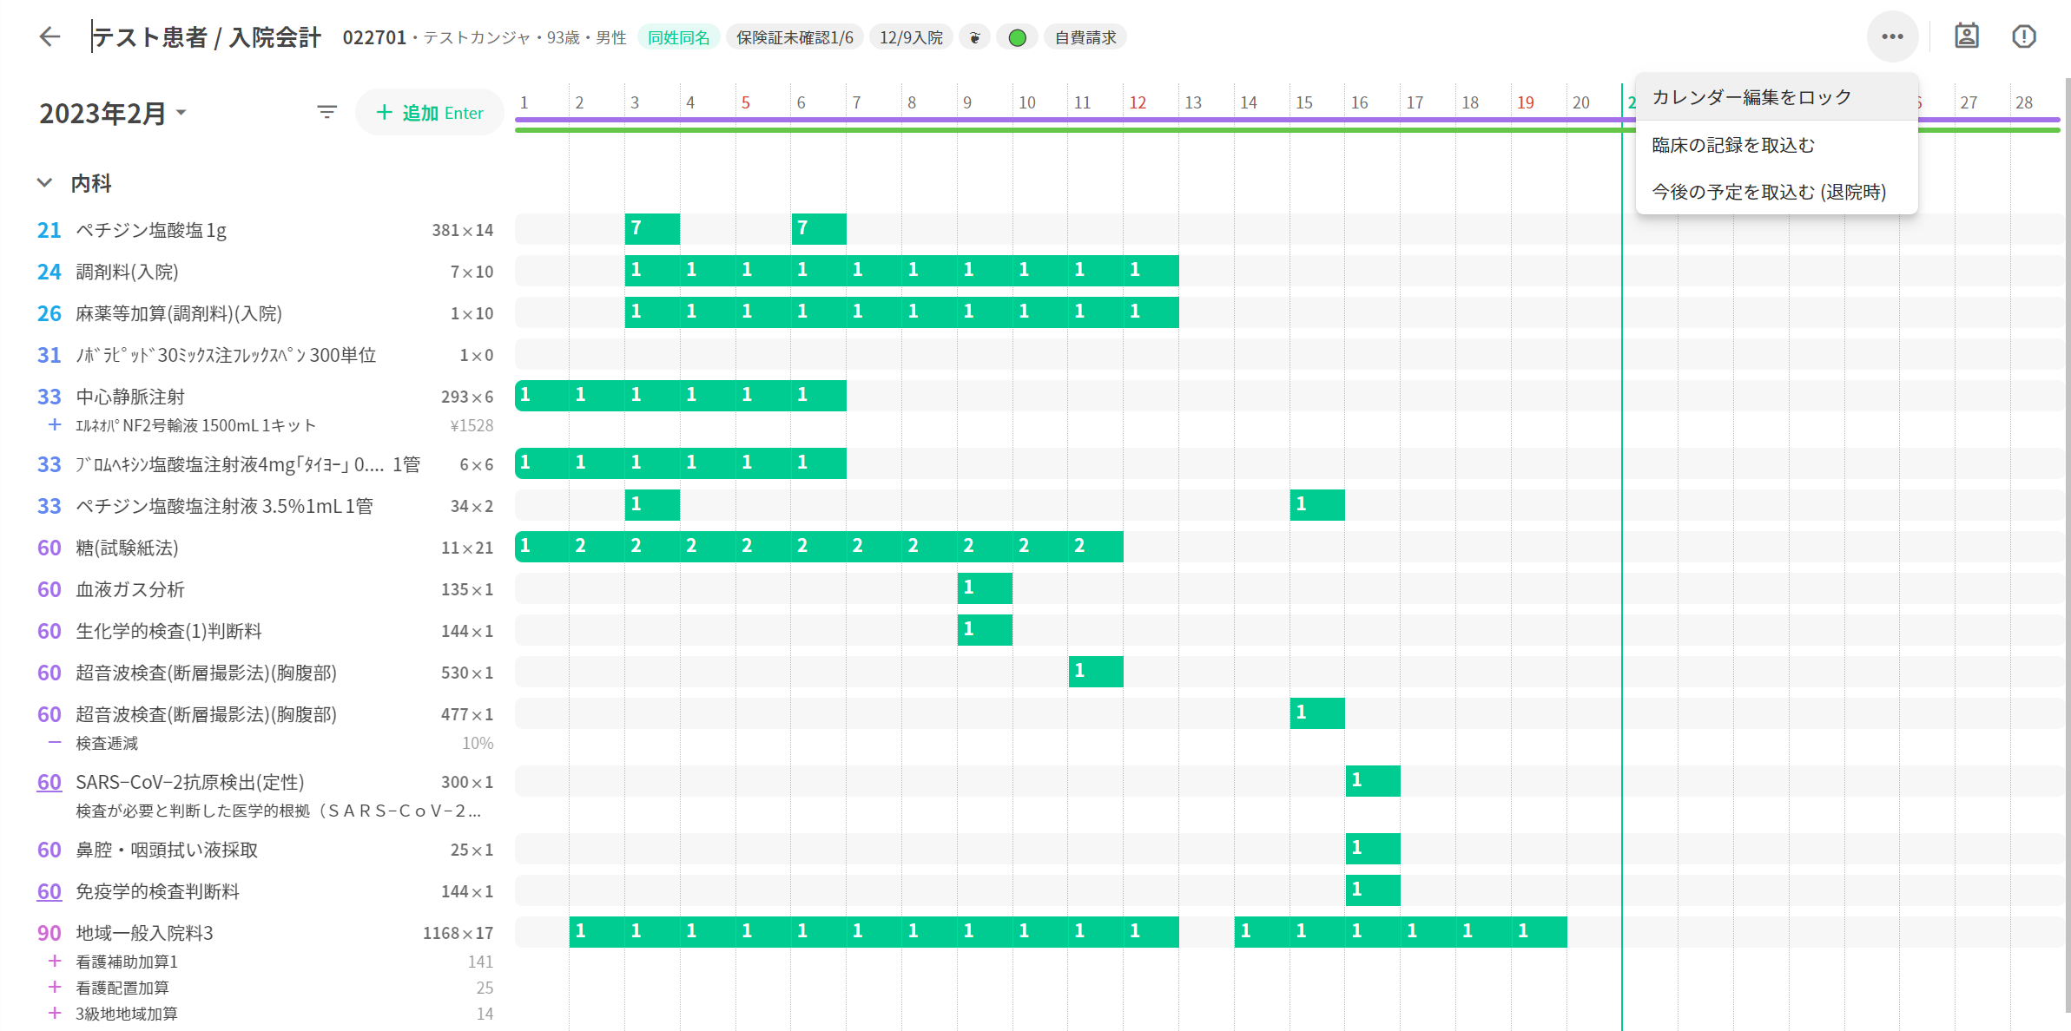
Task: Click the back arrow icon
Action: pyautogui.click(x=49, y=36)
